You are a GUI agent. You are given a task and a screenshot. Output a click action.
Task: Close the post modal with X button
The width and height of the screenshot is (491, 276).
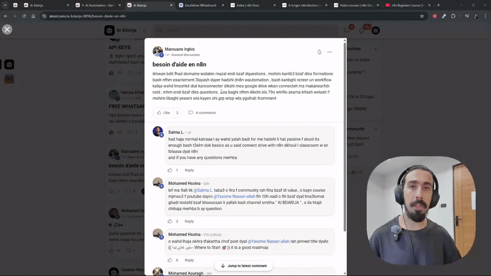(7, 29)
